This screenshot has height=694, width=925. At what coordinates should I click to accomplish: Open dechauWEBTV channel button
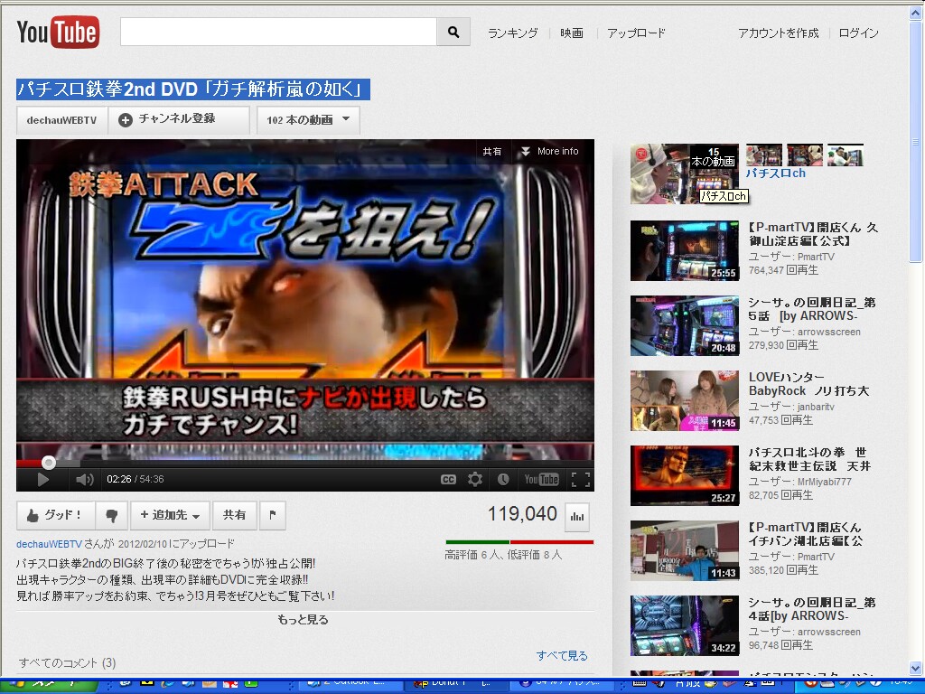coord(61,120)
